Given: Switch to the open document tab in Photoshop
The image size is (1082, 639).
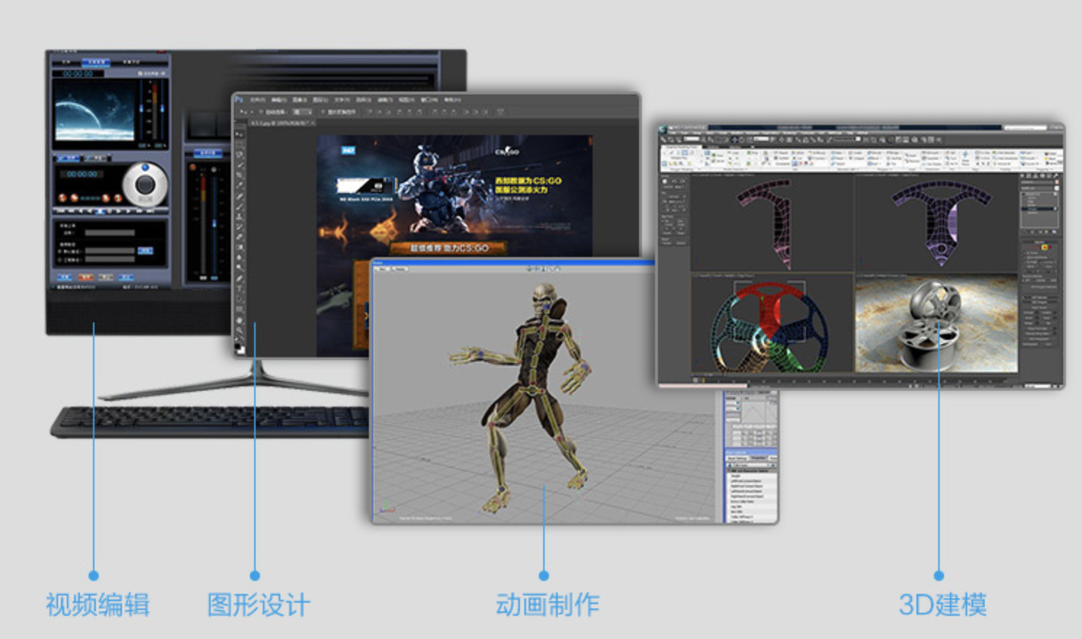Looking at the screenshot, I should pyautogui.click(x=282, y=123).
